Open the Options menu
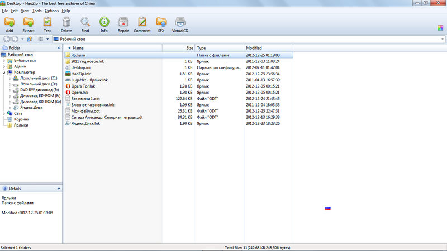The width and height of the screenshot is (447, 251). (51, 11)
